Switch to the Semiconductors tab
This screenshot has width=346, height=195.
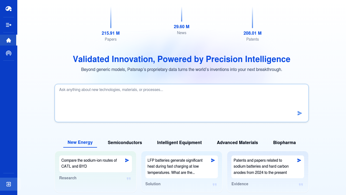pyautogui.click(x=125, y=142)
